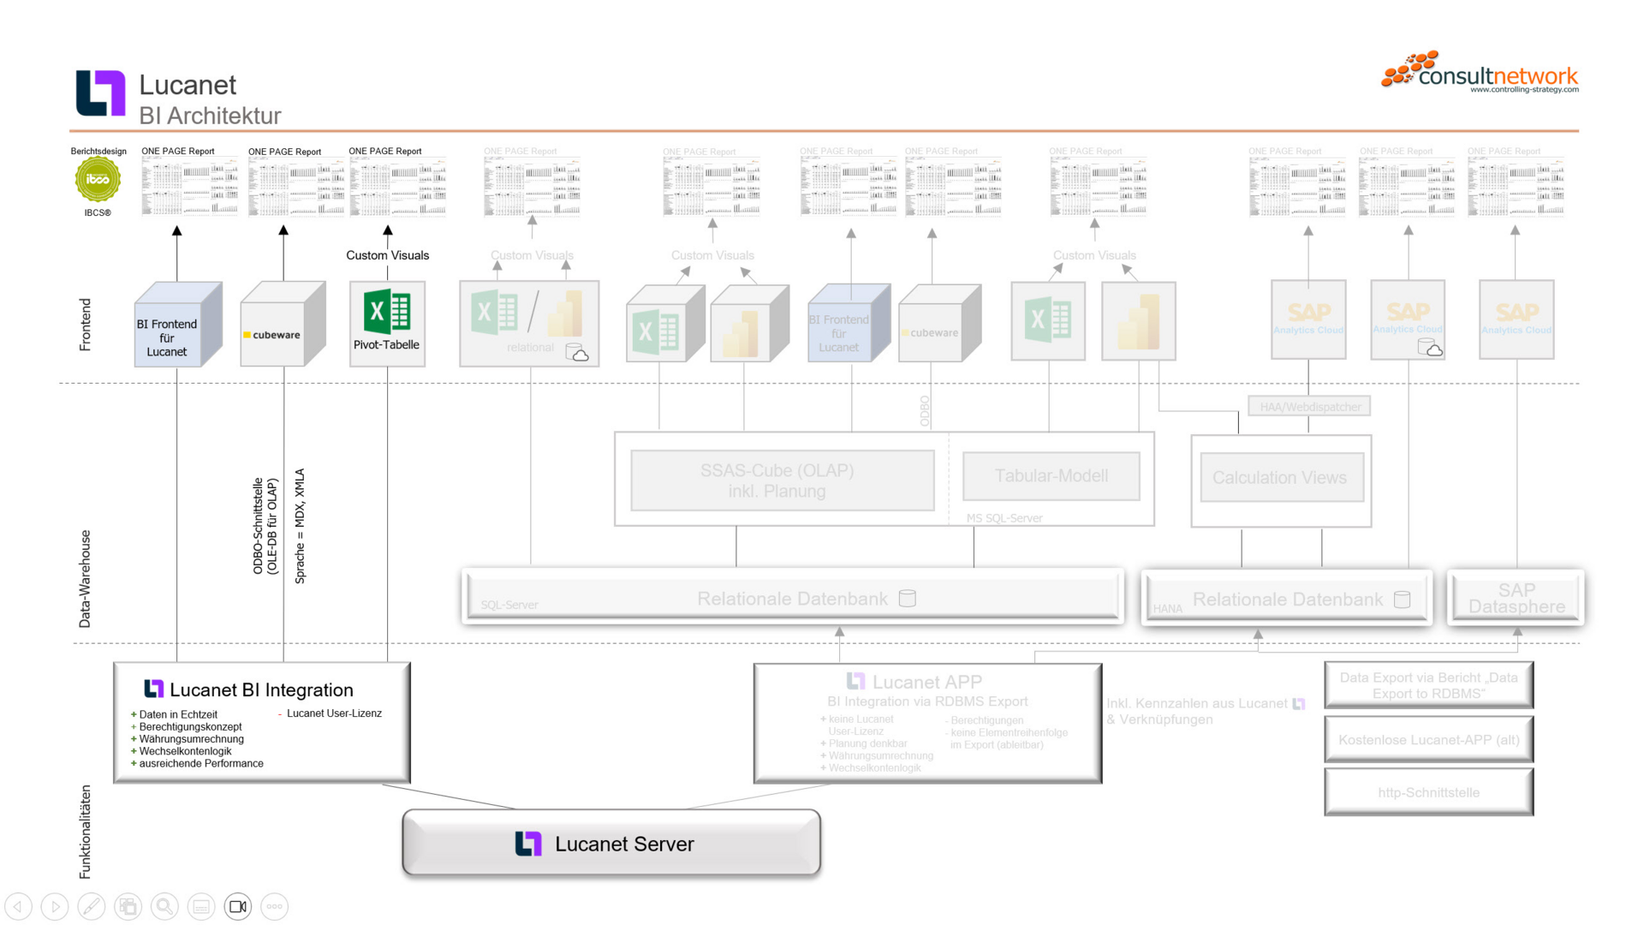Advance to next slide with forward arrow
This screenshot has width=1644, height=925.
[x=55, y=905]
